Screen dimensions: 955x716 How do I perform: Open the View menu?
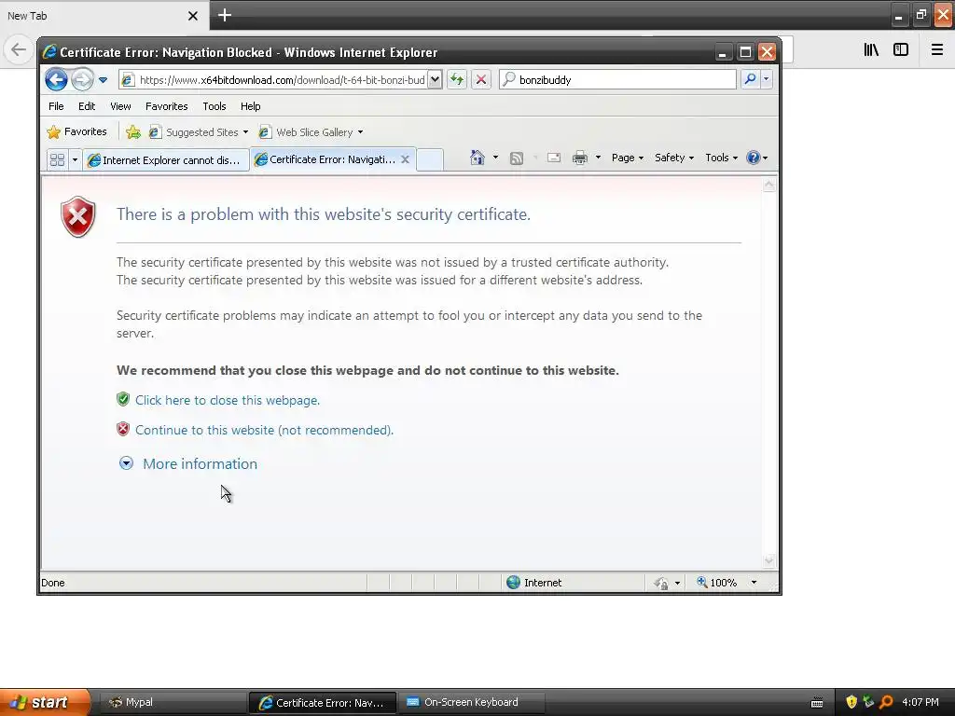click(120, 106)
